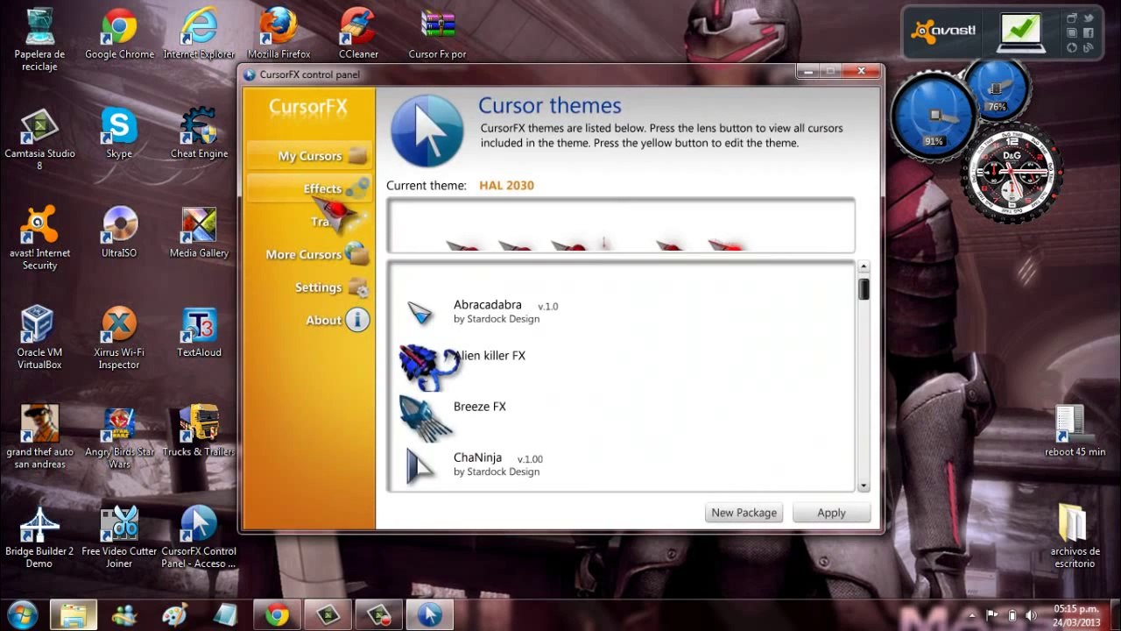Select the UltraISO desktop shortcut
Viewport: 1121px width, 631px height.
pos(119,233)
